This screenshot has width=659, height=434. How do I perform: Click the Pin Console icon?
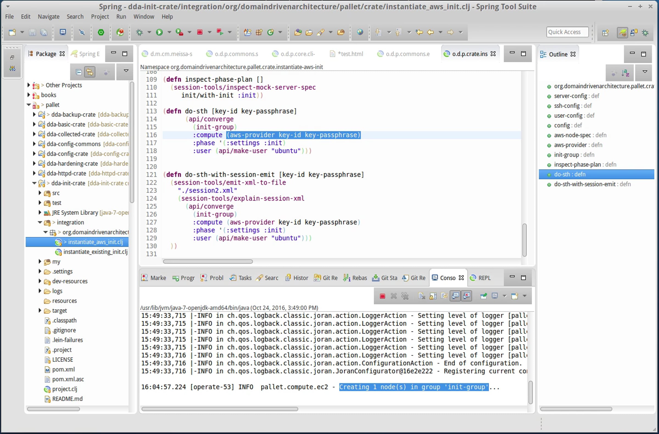[x=483, y=296]
